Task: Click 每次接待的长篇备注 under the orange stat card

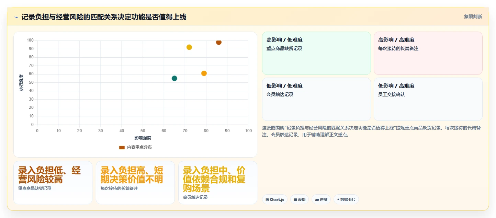Action: click(x=119, y=188)
